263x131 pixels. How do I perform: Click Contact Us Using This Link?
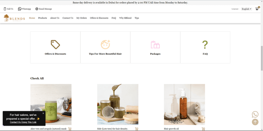(23, 122)
